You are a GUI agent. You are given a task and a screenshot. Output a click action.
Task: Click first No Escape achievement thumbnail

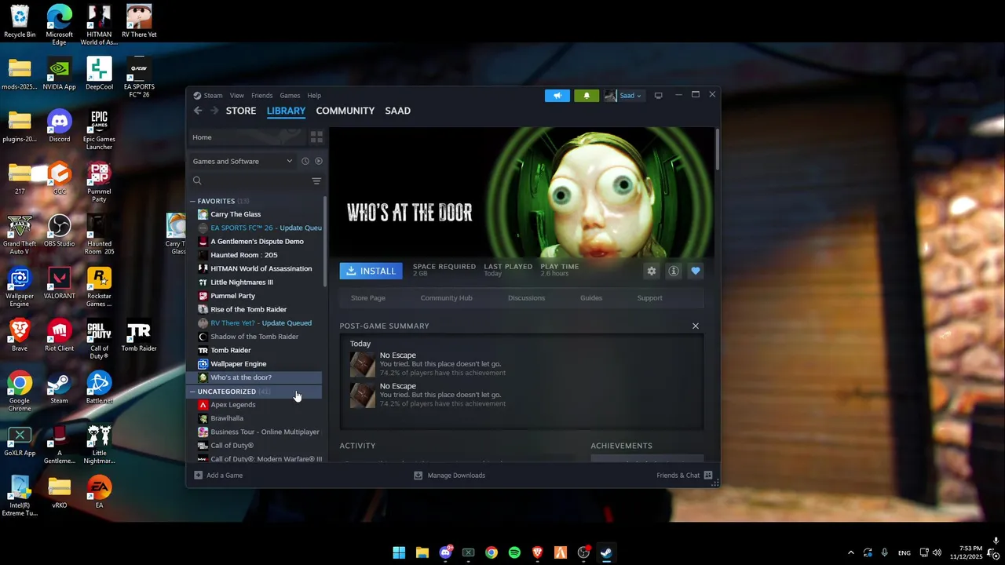click(362, 364)
